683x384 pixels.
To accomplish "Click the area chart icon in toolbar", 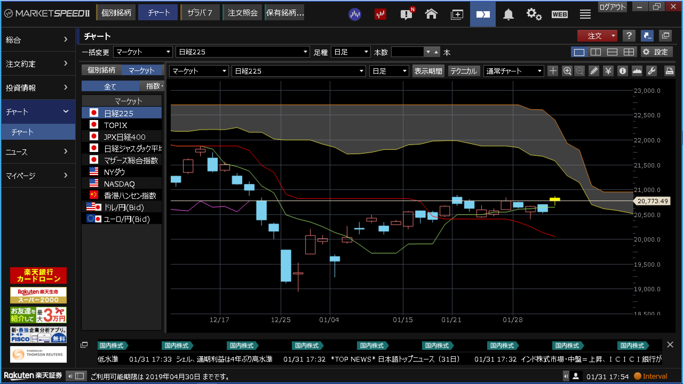I will 637,71.
